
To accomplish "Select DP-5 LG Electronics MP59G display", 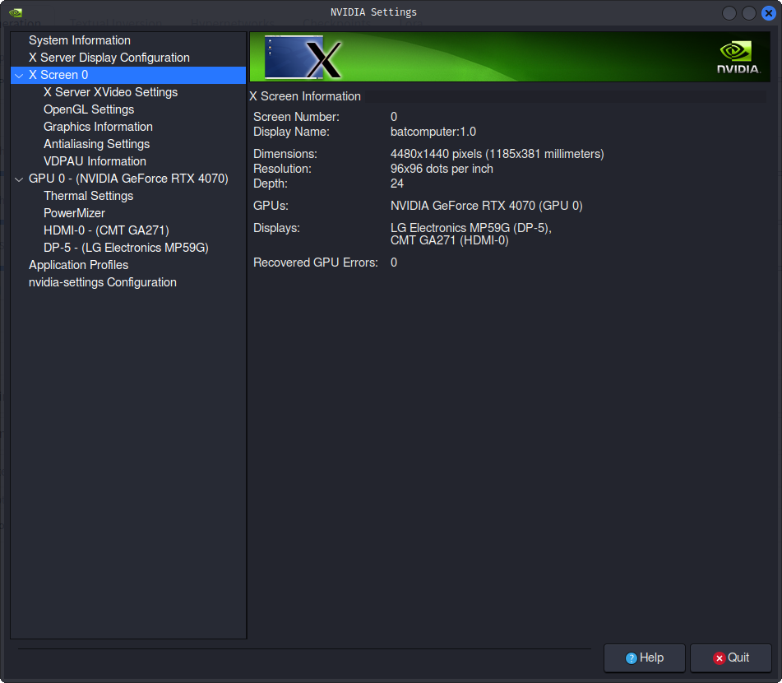I will [126, 248].
